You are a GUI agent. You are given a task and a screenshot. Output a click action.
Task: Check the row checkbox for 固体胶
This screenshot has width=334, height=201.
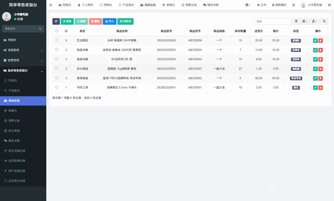[57, 69]
